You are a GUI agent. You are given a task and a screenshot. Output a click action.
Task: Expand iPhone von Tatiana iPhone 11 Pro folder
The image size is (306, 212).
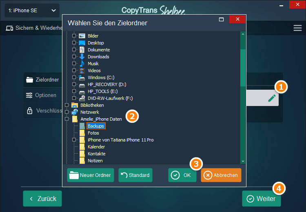tap(74, 140)
